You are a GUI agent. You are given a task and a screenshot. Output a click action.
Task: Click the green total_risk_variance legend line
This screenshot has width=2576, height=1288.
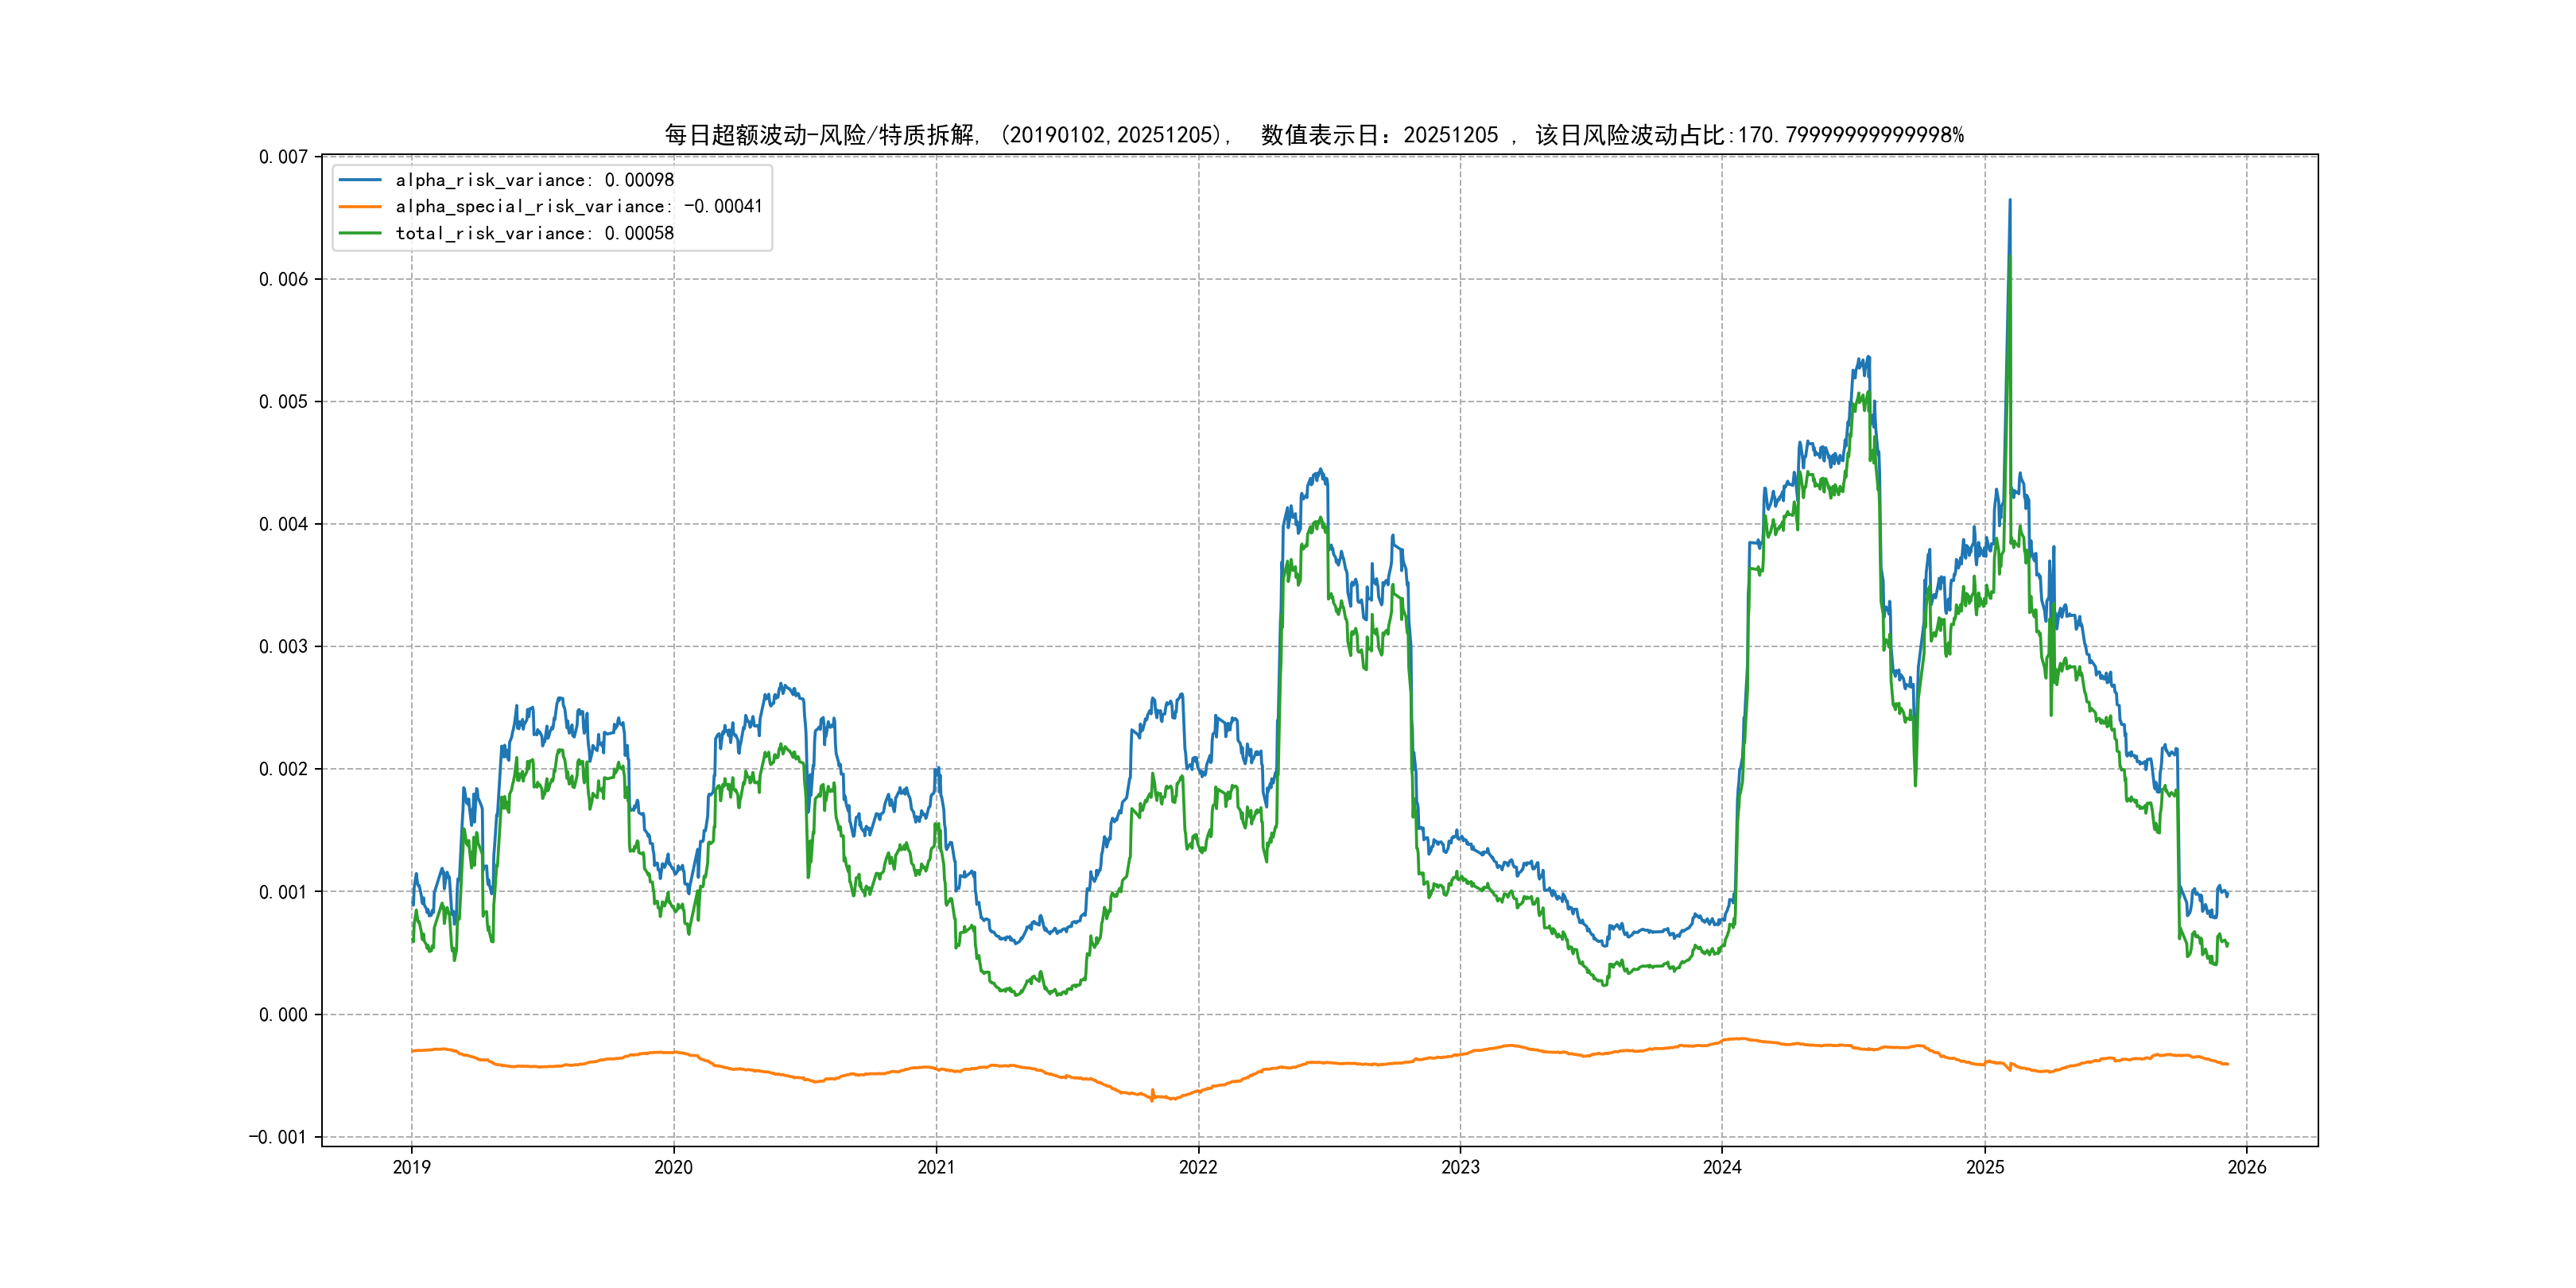(360, 233)
